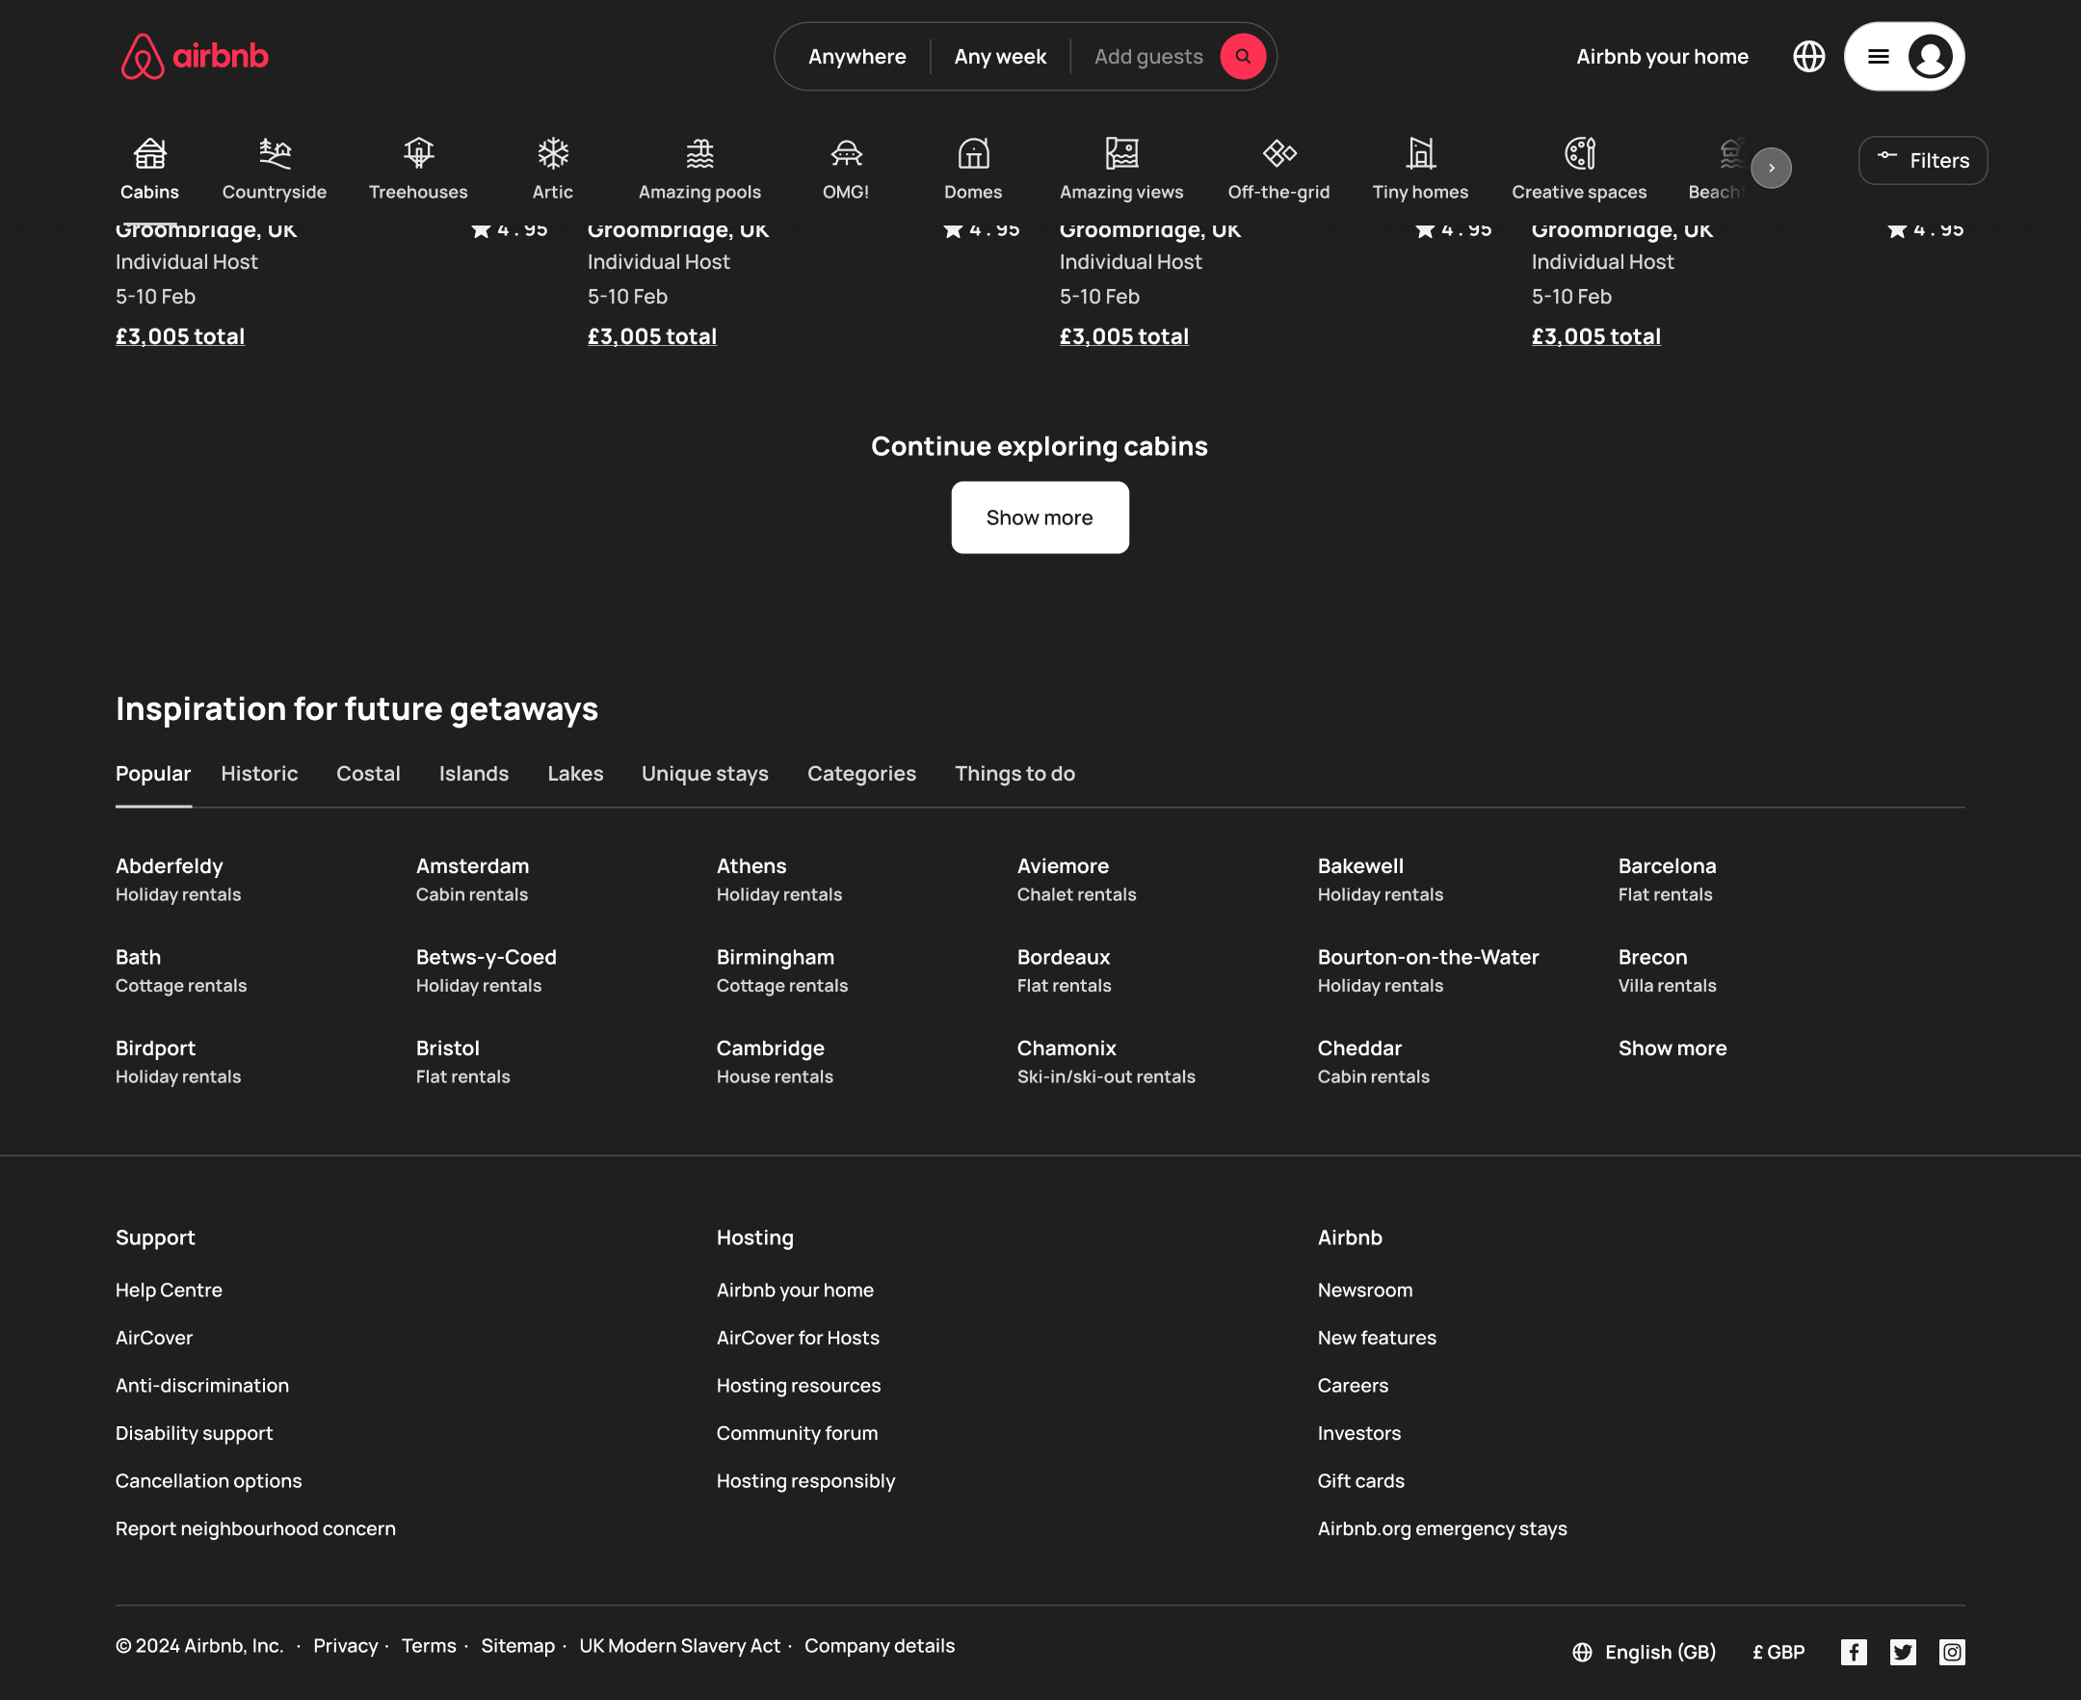Open the Twitter icon in footer

click(x=1902, y=1652)
